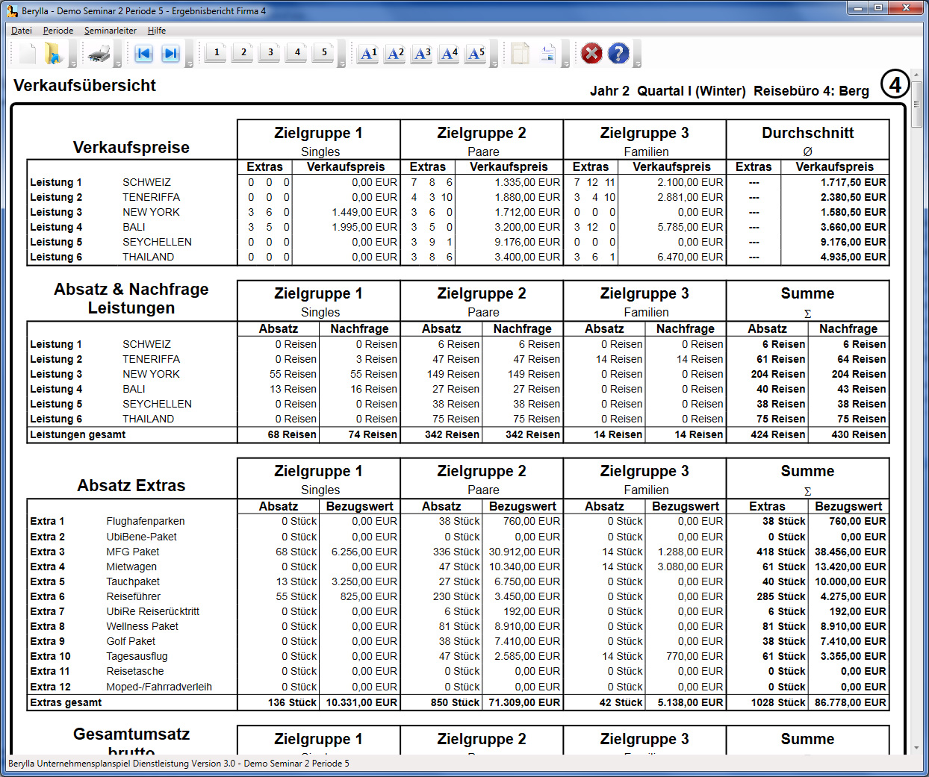The width and height of the screenshot is (929, 777).
Task: Print the report using the printer icon
Action: 99,53
